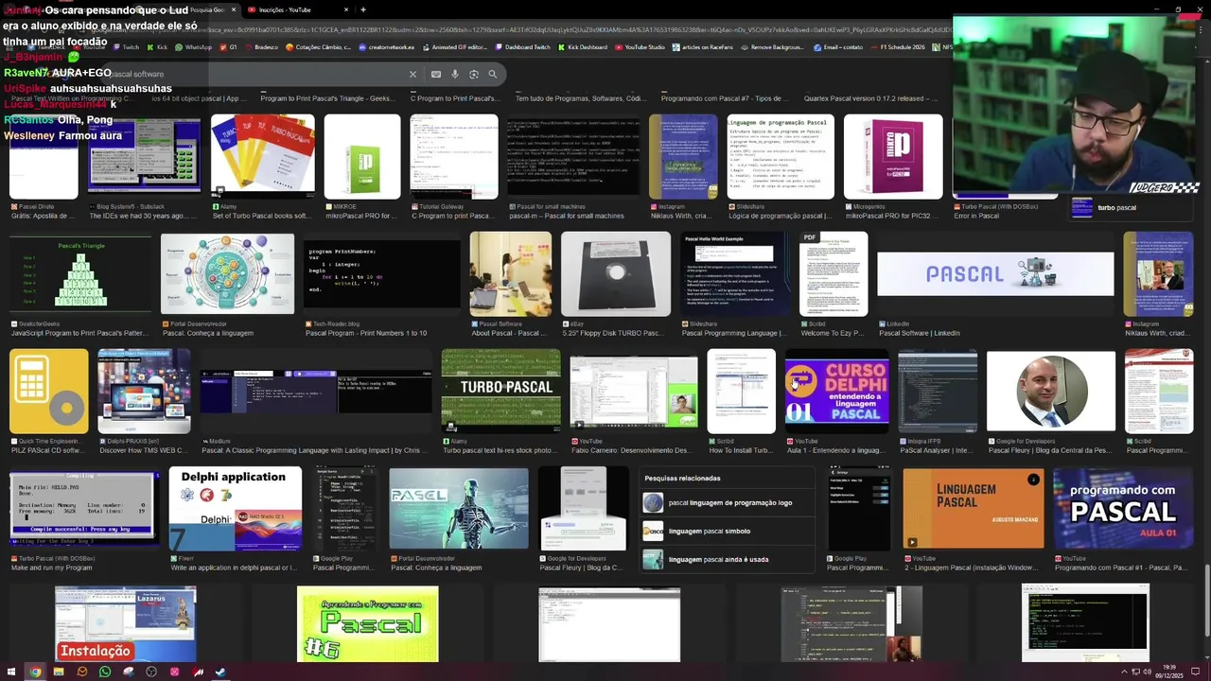Open the mikroPascal PRO green box thumbnail
Viewport: 1211px width, 681px height.
pyautogui.click(x=362, y=156)
